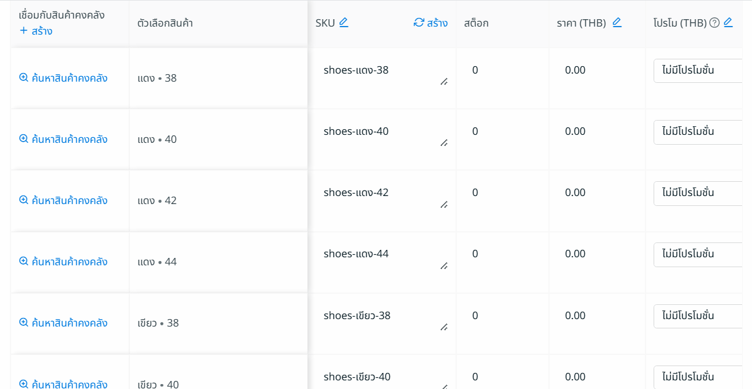Click the shoes-แดง-40 SKU text field

pyautogui.click(x=378, y=132)
